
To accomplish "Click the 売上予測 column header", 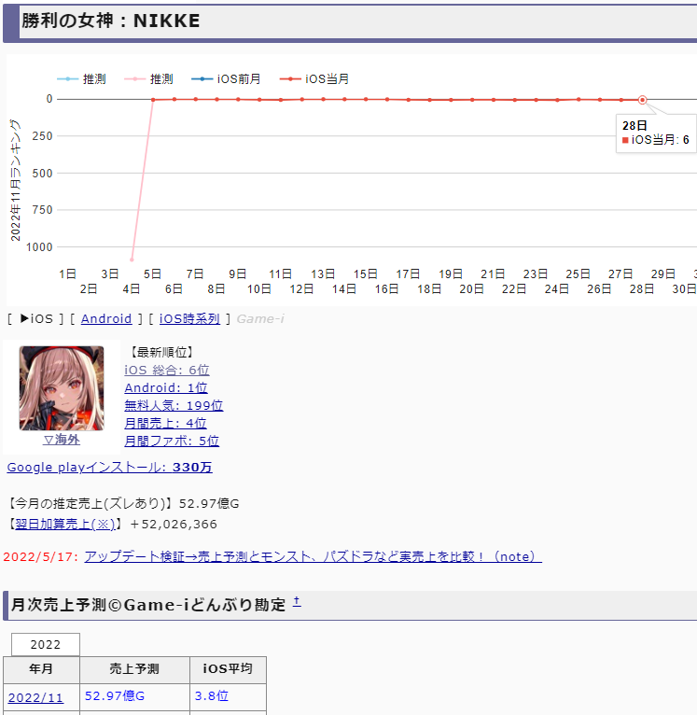I will click(x=134, y=669).
